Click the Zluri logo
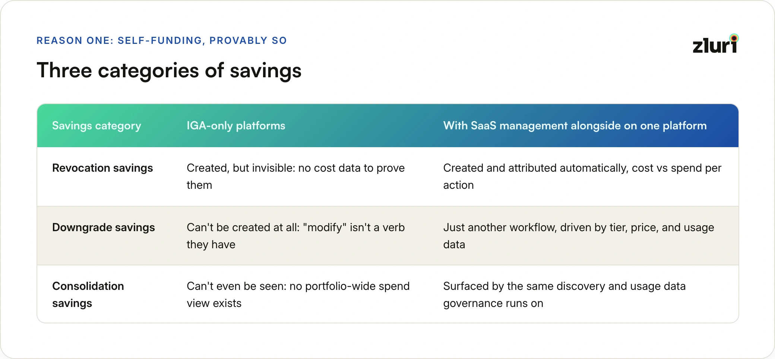The image size is (775, 359). tap(716, 44)
